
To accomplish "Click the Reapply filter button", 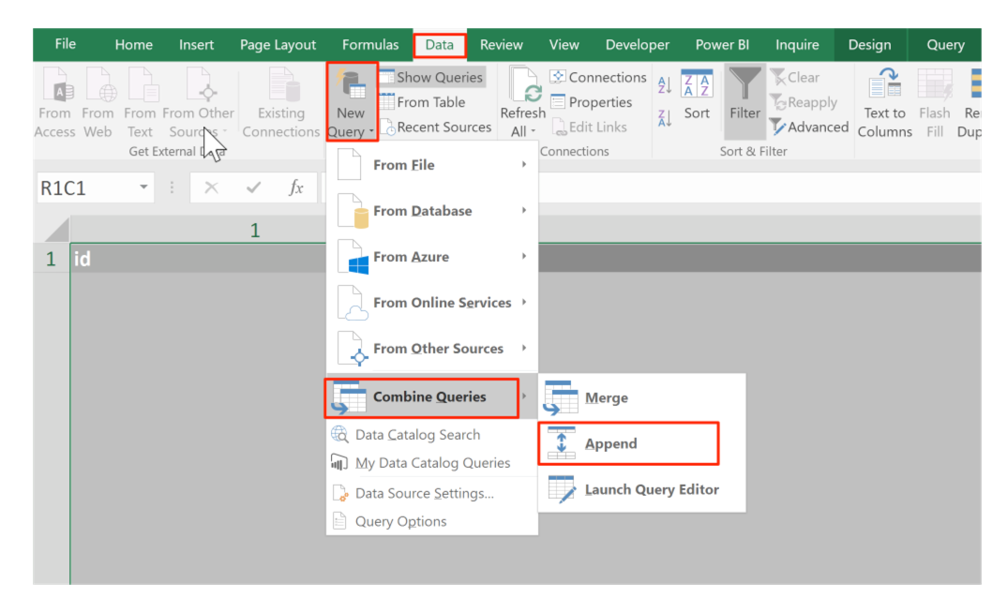I will [x=804, y=102].
